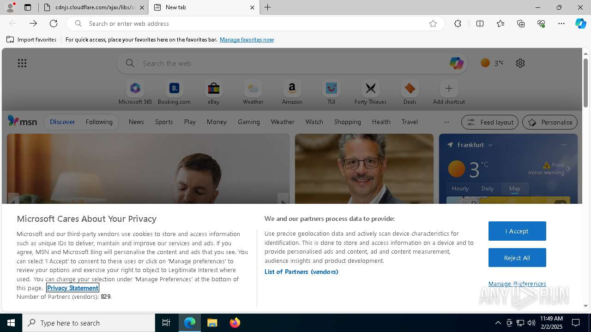This screenshot has width=591, height=332.
Task: Open the Extensions puzzle icon
Action: (x=458, y=24)
